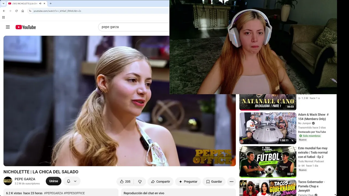Screen dimensions: 349x196
Task: Click the Preguntar ask button
Action: coord(188,182)
